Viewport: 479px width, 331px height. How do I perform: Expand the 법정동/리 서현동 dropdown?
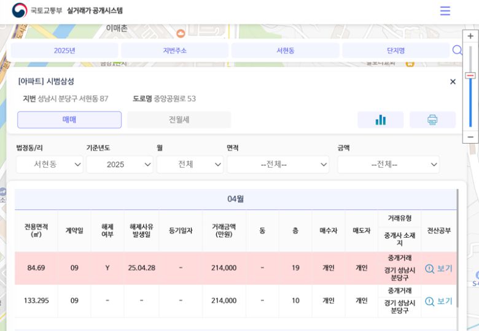click(x=50, y=165)
